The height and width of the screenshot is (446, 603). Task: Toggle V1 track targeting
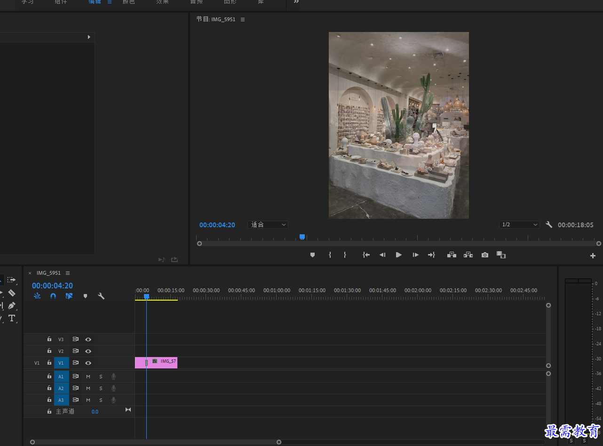tap(61, 363)
